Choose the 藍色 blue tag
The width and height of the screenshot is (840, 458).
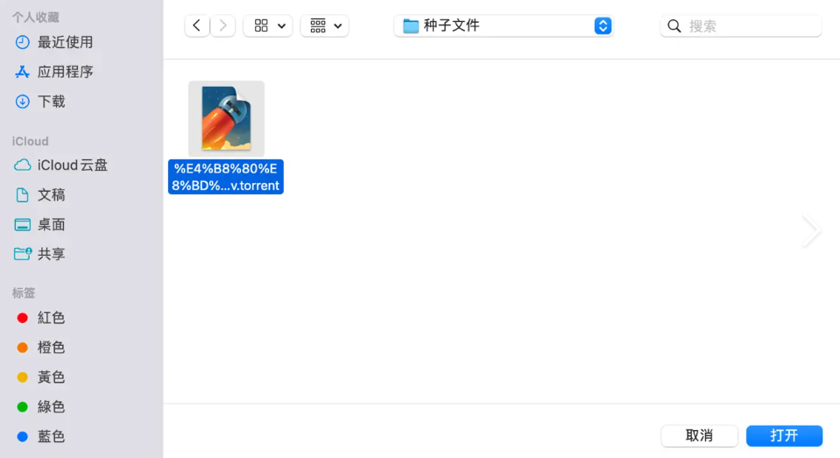[x=40, y=437]
